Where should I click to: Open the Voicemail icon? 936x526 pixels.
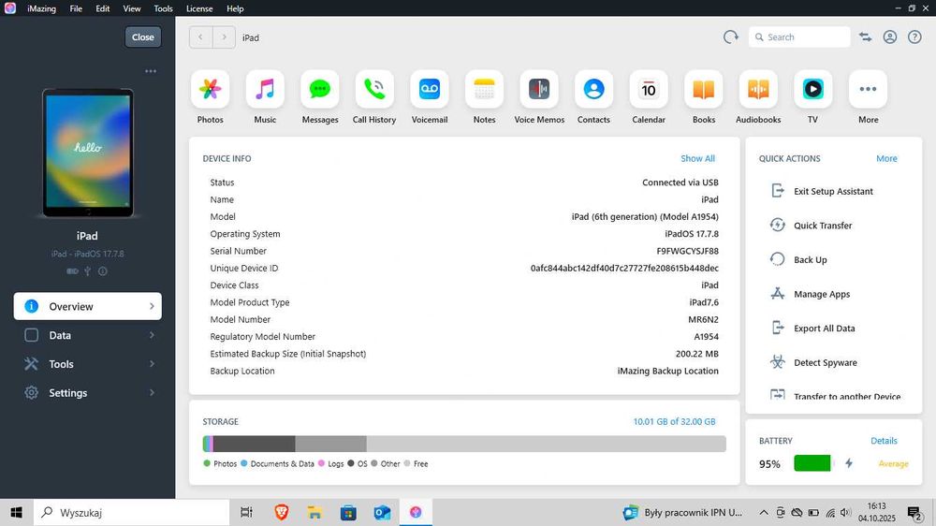(x=430, y=90)
